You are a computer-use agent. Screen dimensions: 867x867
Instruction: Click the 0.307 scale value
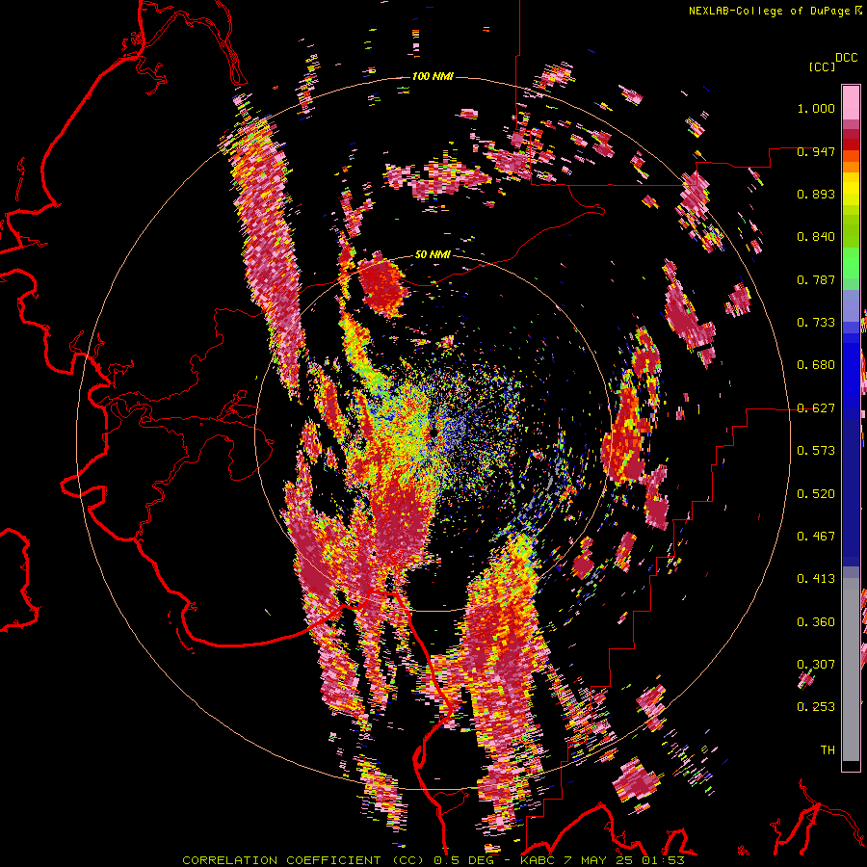click(816, 665)
